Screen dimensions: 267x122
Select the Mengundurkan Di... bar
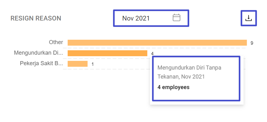coord(107,53)
